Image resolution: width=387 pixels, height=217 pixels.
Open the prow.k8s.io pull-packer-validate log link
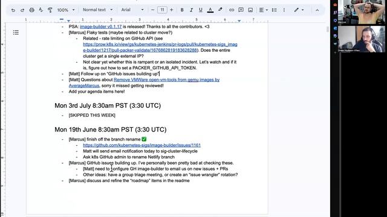click(x=160, y=47)
